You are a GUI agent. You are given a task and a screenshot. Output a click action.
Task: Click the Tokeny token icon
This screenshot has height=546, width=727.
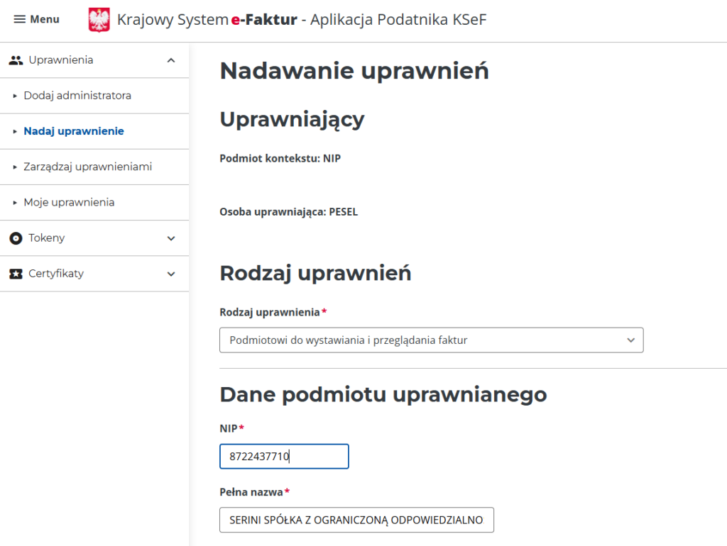point(16,238)
